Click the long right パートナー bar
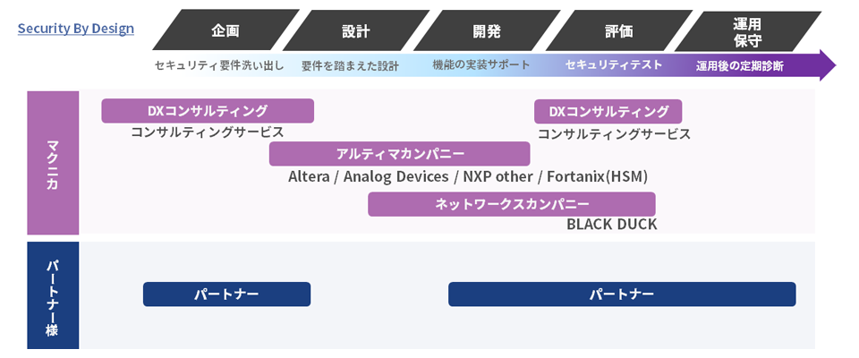This screenshot has height=358, width=859. click(x=622, y=294)
